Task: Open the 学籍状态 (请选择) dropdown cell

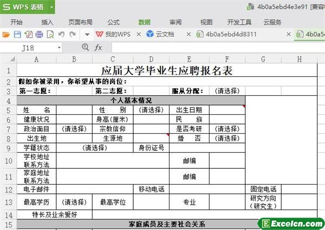Action: (x=94, y=148)
